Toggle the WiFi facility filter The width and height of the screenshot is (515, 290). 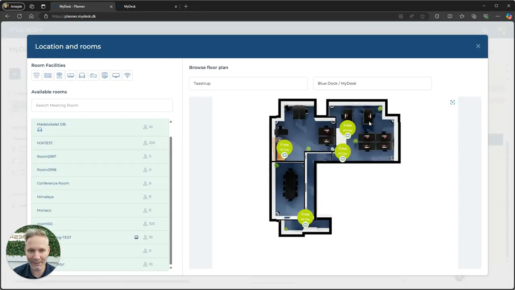(x=127, y=75)
